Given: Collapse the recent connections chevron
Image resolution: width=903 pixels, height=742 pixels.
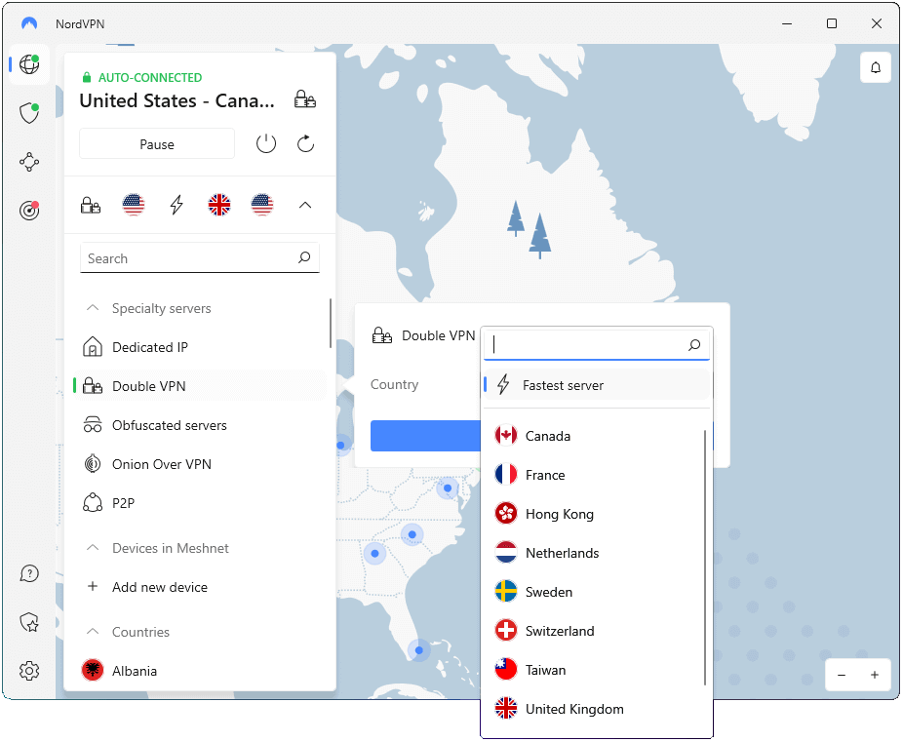Looking at the screenshot, I should (x=305, y=205).
